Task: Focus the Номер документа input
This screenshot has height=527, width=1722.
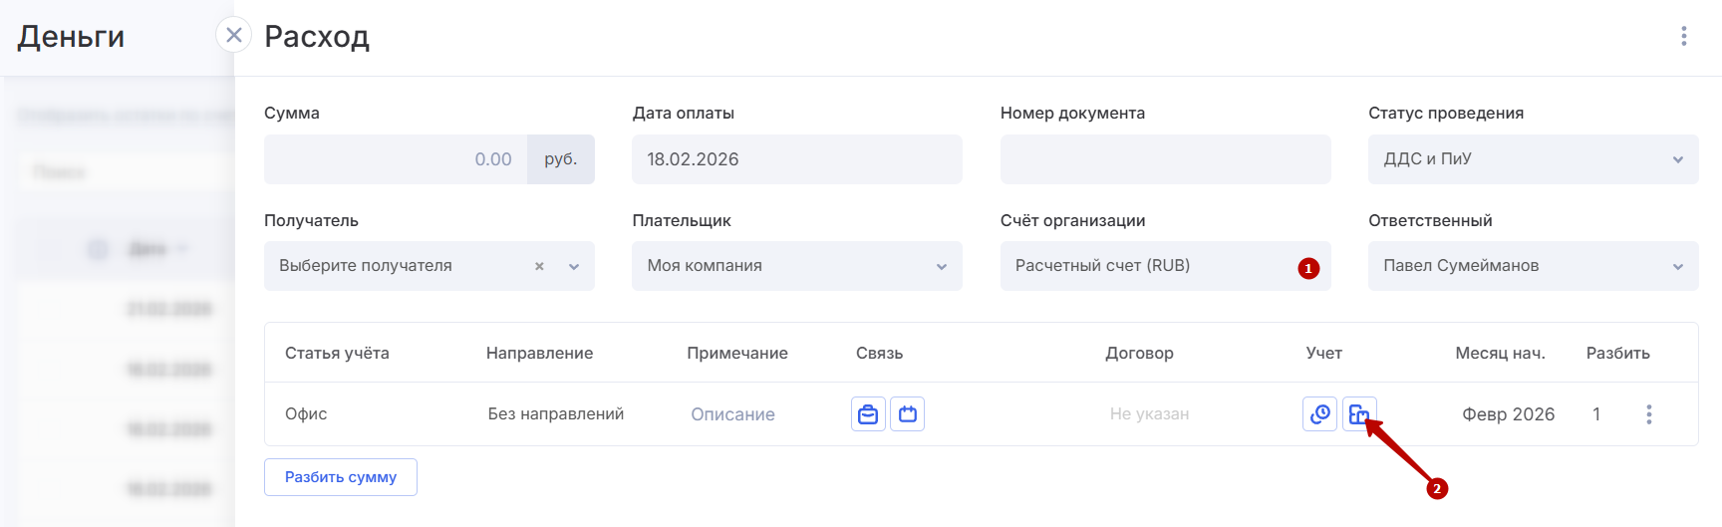Action: pos(1164,159)
